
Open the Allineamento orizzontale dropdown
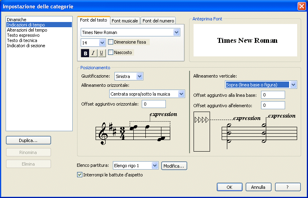coord(181,94)
